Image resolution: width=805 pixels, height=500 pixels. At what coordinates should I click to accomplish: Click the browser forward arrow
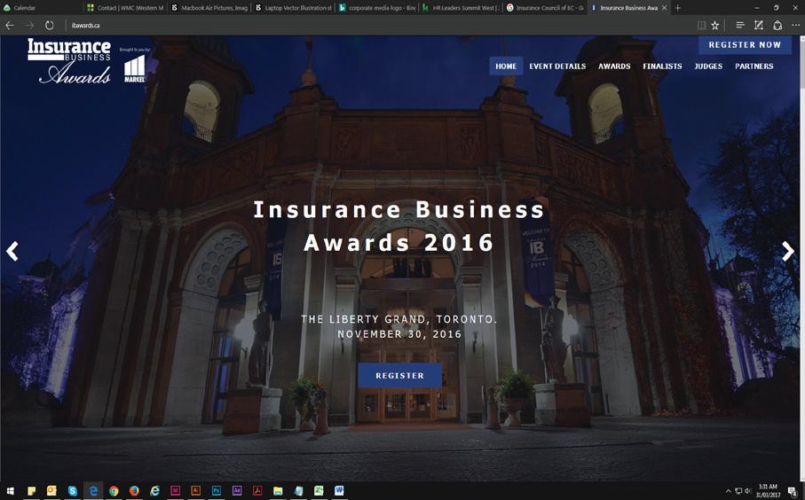pyautogui.click(x=29, y=25)
